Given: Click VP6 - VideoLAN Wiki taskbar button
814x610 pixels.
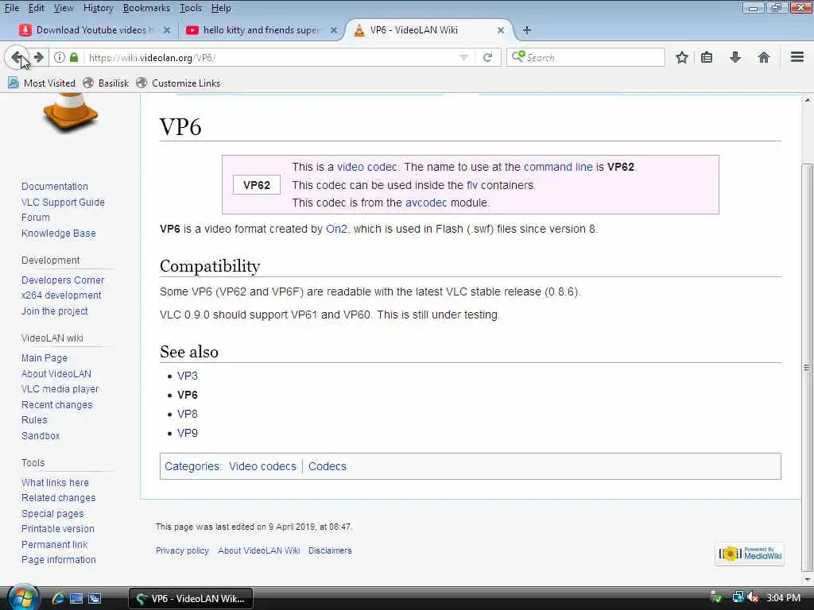Looking at the screenshot, I should 191,598.
